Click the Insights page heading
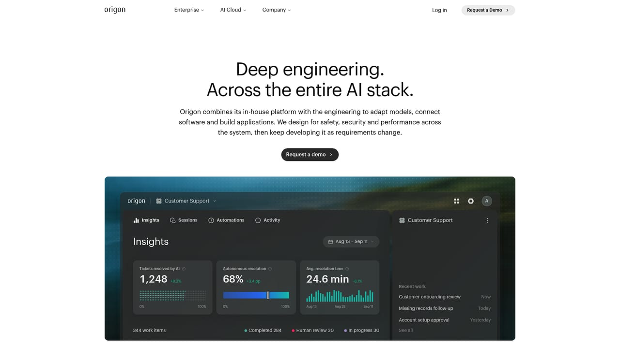Image resolution: width=620 pixels, height=348 pixels. click(x=151, y=242)
